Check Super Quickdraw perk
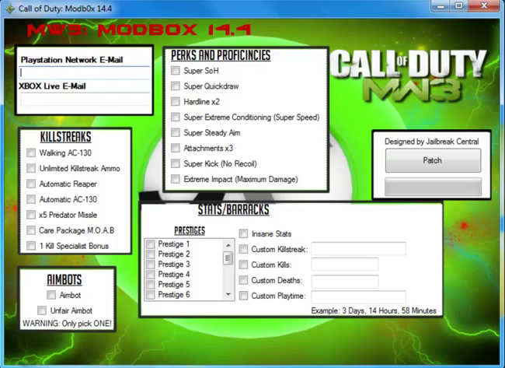Image resolution: width=505 pixels, height=368 pixels. 176,86
